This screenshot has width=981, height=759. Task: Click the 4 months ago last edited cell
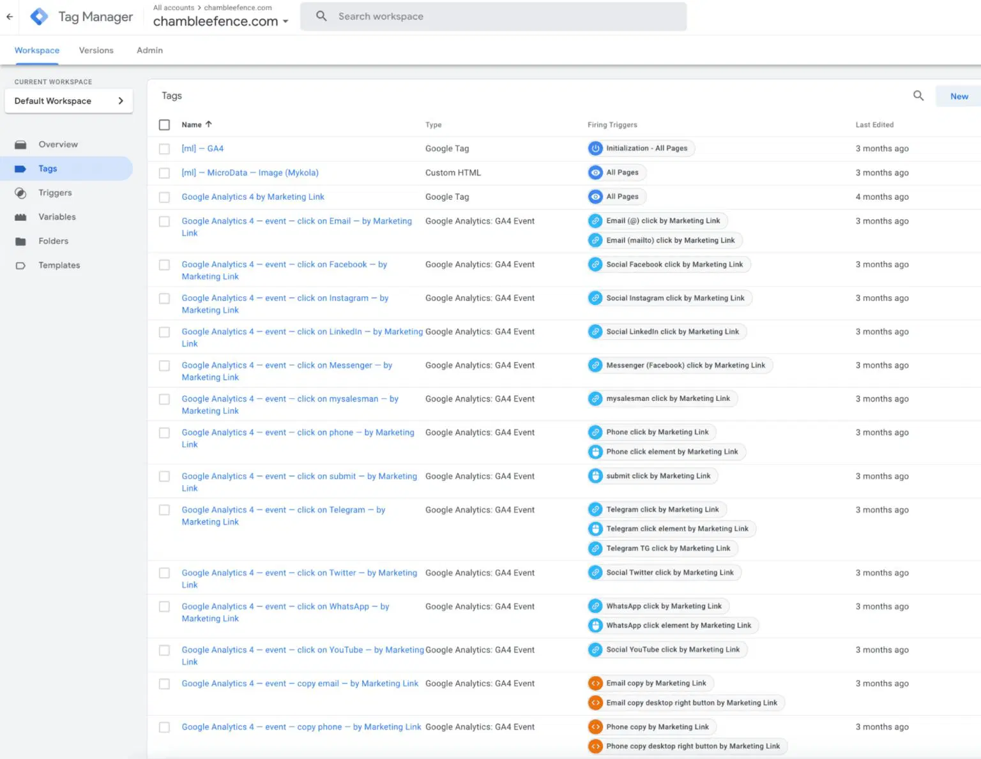pos(882,197)
